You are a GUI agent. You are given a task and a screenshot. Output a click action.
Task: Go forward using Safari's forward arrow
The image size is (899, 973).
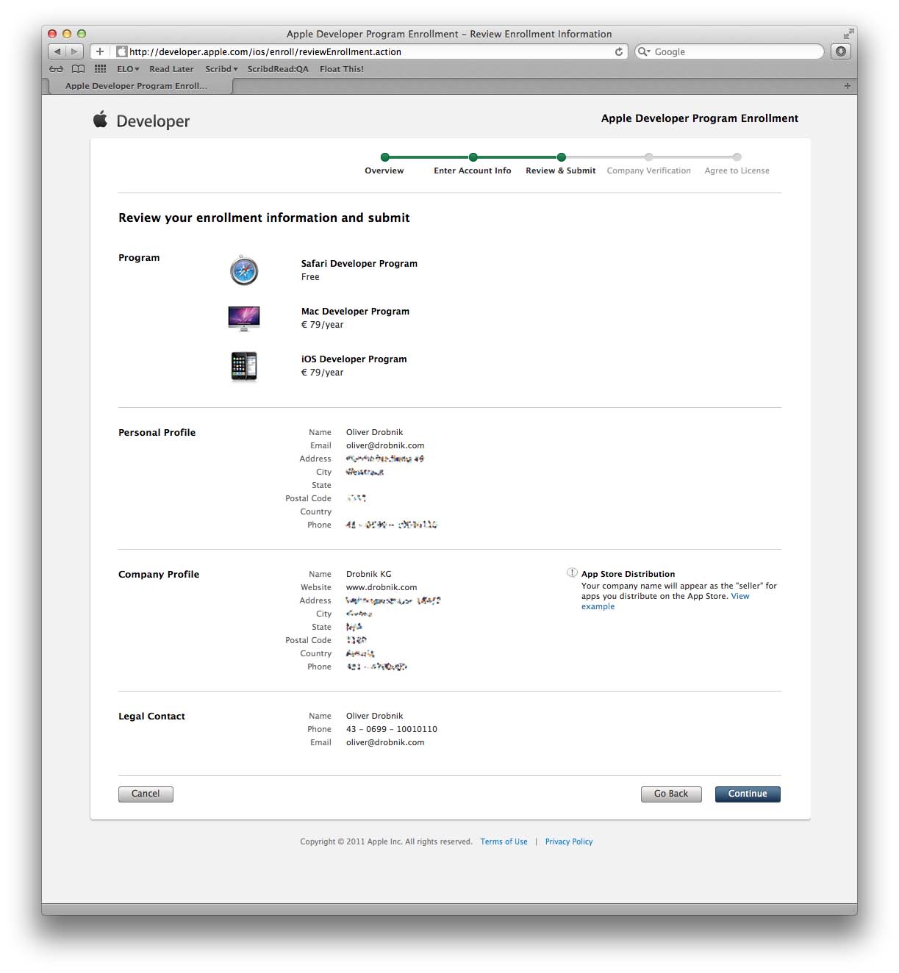(x=74, y=51)
